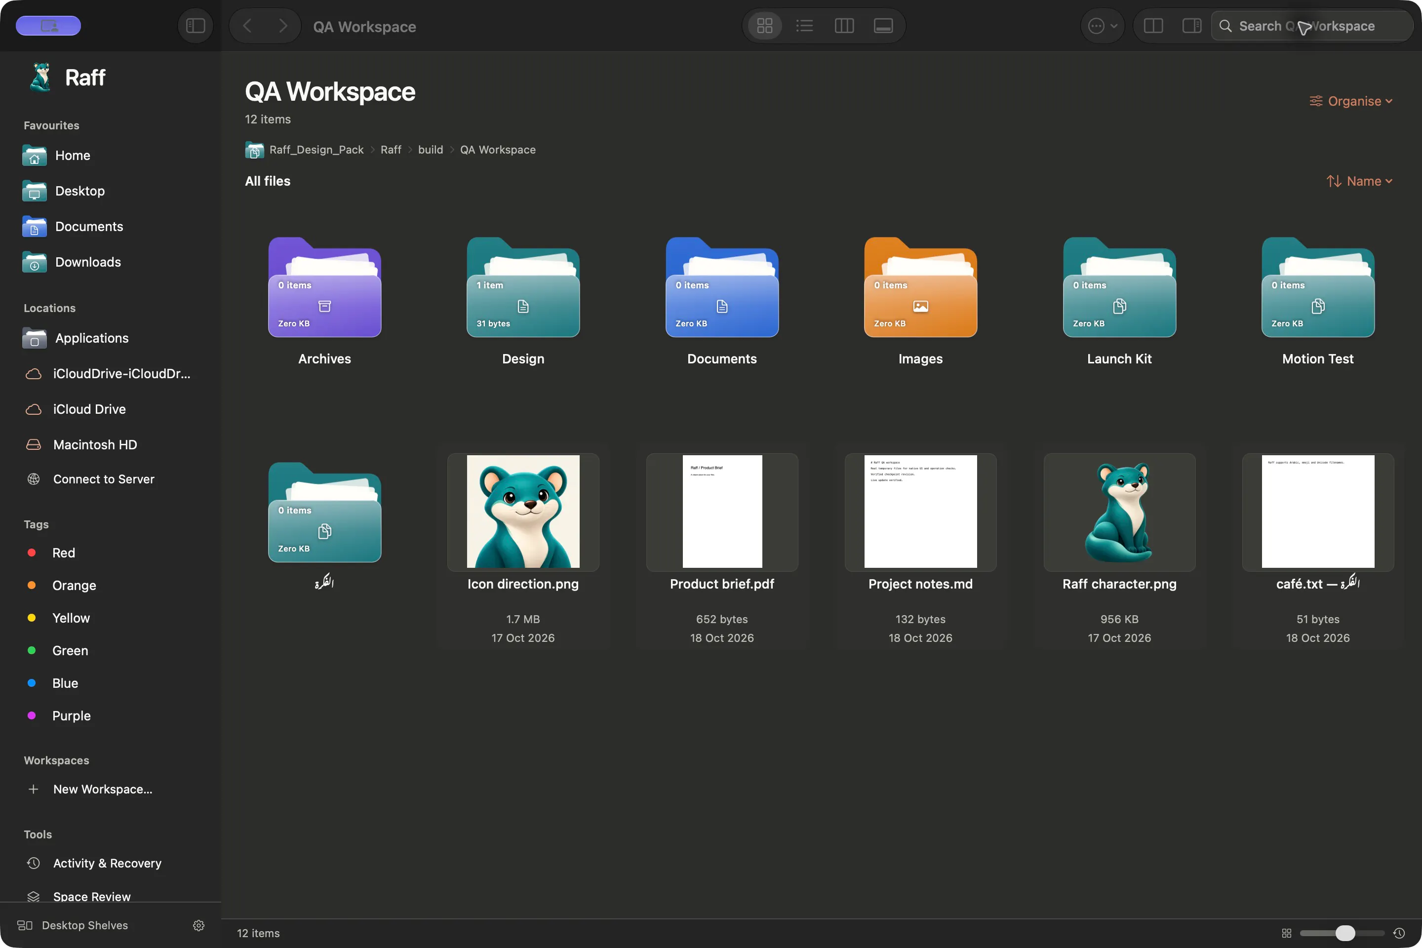
Task: Expand the more actions ellipsis menu
Action: click(1102, 26)
